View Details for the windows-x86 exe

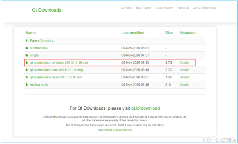click(184, 62)
